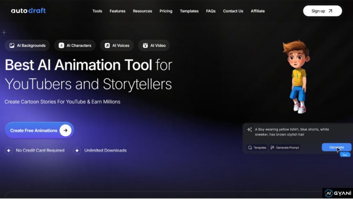This screenshot has height=199, width=353.
Task: Click the autodraft logo
Action: (x=28, y=11)
